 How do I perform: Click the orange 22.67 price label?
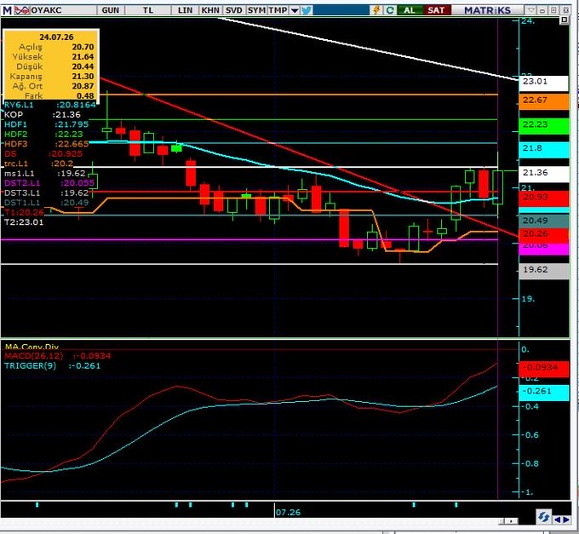[x=543, y=101]
